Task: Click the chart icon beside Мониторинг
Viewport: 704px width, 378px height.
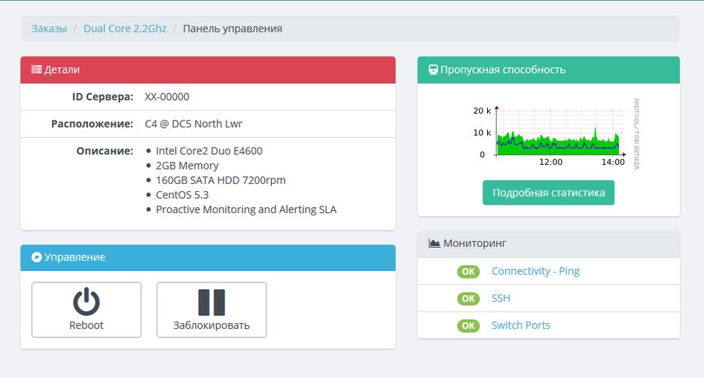Action: [434, 243]
